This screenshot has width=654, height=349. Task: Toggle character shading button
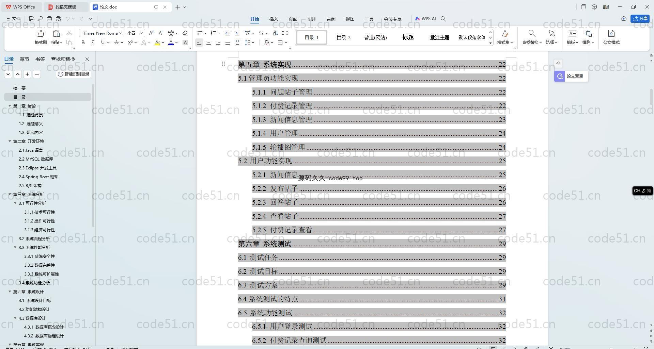(185, 43)
